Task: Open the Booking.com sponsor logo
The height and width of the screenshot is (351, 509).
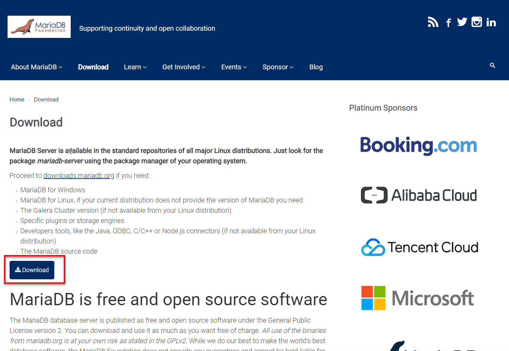Action: pyautogui.click(x=418, y=146)
